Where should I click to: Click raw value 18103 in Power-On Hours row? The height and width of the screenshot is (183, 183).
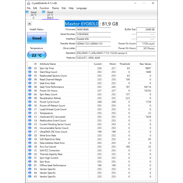tap(147, 91)
